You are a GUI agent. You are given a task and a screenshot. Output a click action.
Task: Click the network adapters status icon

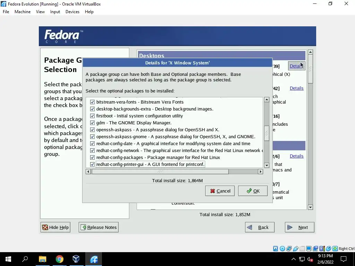289,249
